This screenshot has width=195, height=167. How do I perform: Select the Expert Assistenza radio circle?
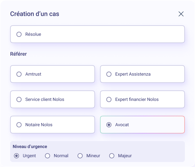coord(109,74)
